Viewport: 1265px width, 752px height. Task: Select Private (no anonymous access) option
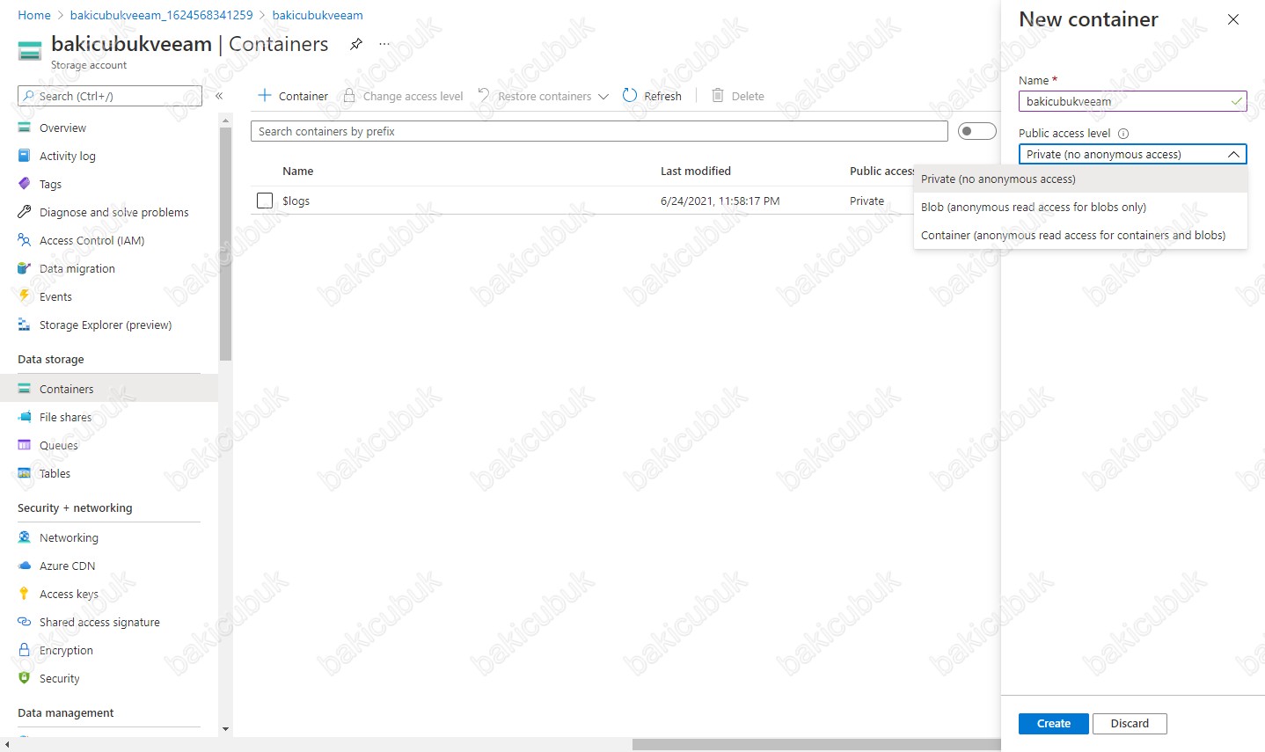1081,179
